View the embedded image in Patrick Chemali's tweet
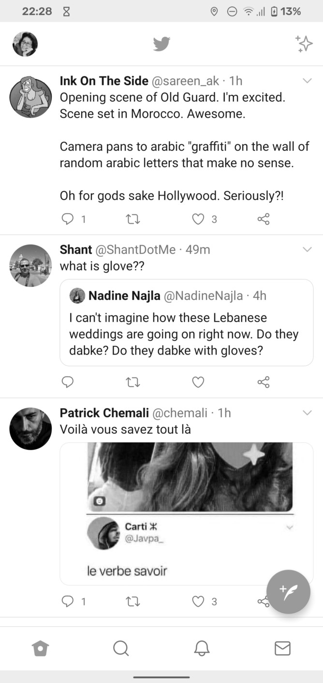The height and width of the screenshot is (683, 323). click(190, 477)
